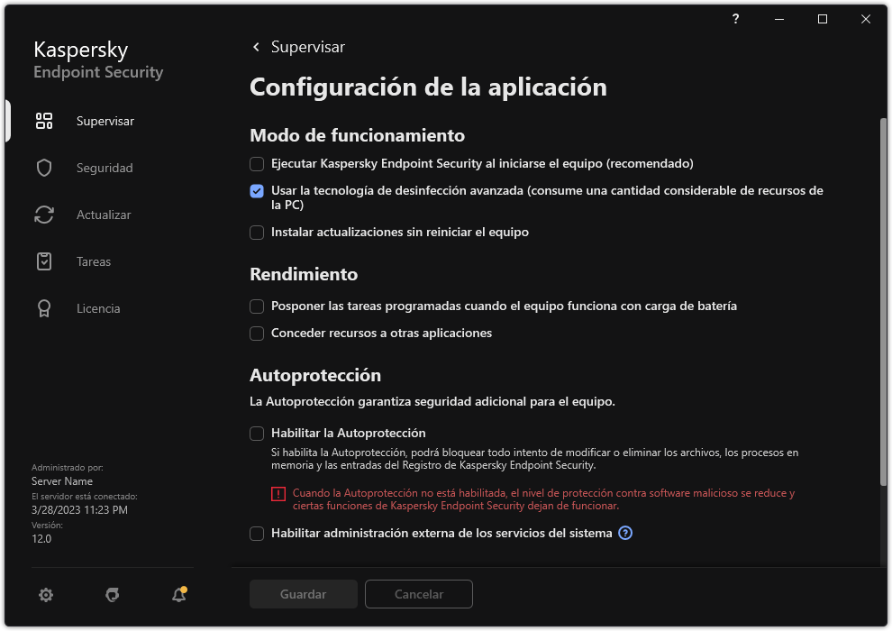This screenshot has width=892, height=631.
Task: Click the Actualizar refresh icon
Action: [43, 214]
